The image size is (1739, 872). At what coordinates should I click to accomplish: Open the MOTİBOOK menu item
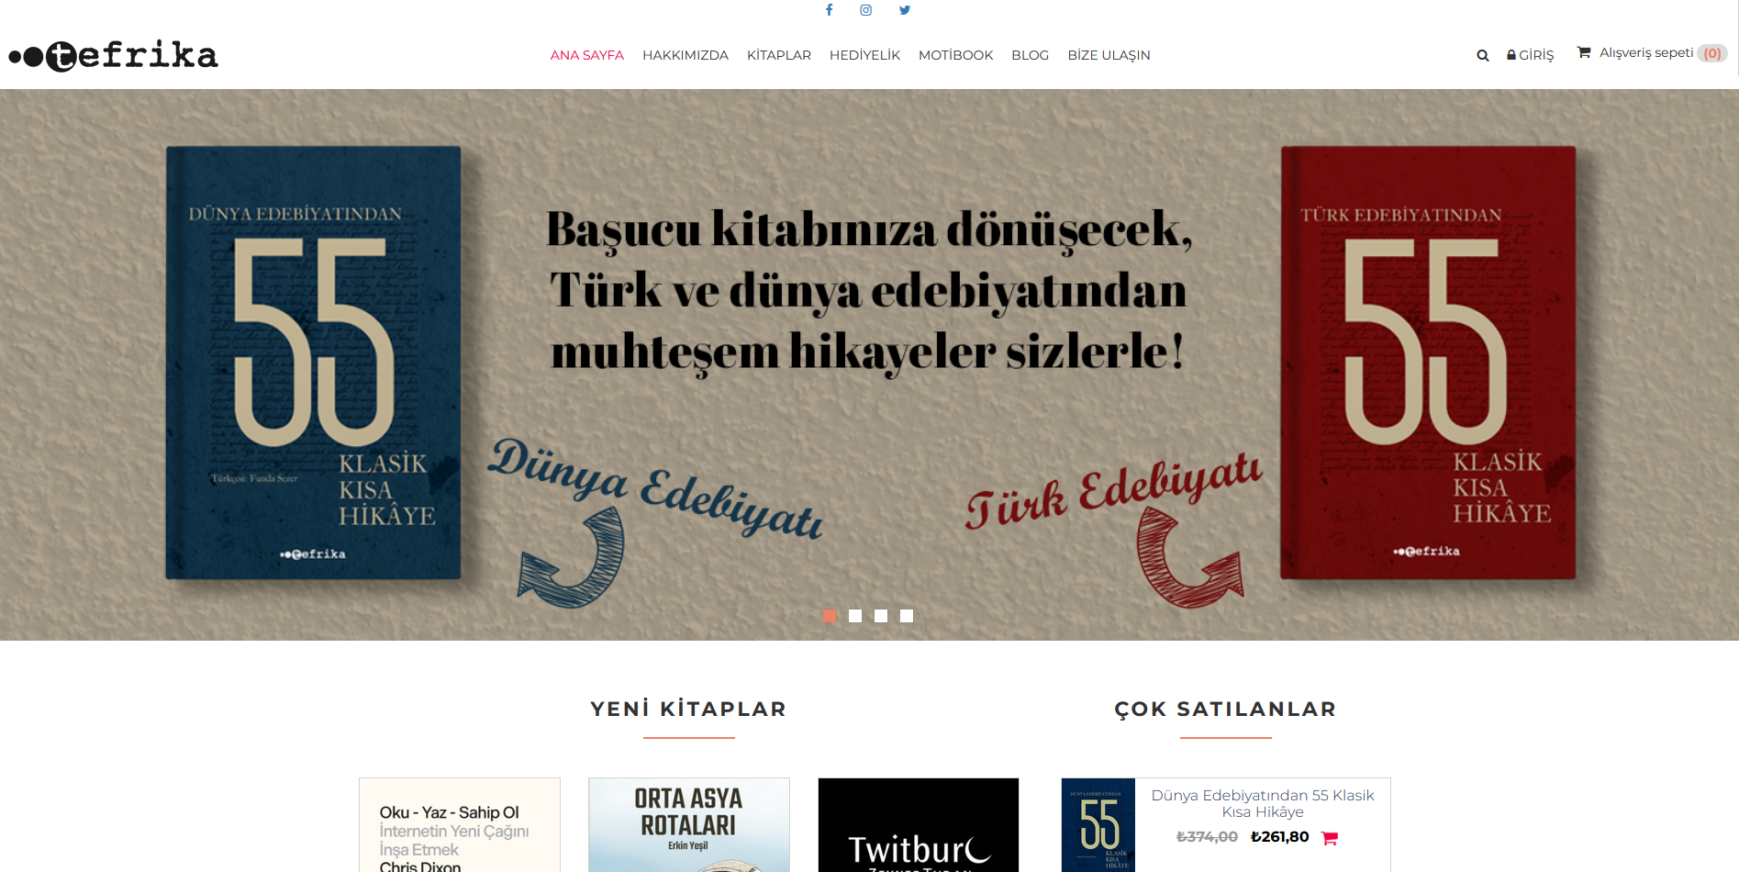955,55
